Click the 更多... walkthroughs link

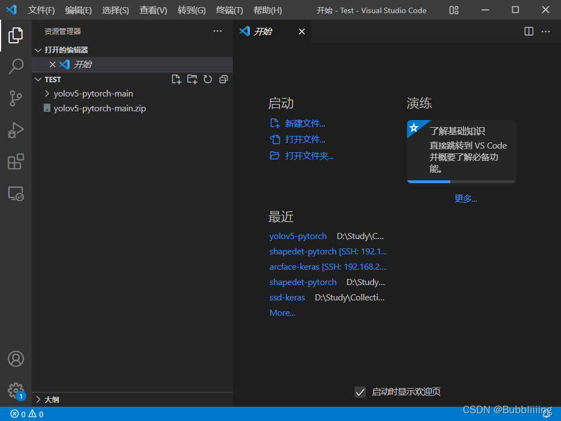[x=466, y=198]
